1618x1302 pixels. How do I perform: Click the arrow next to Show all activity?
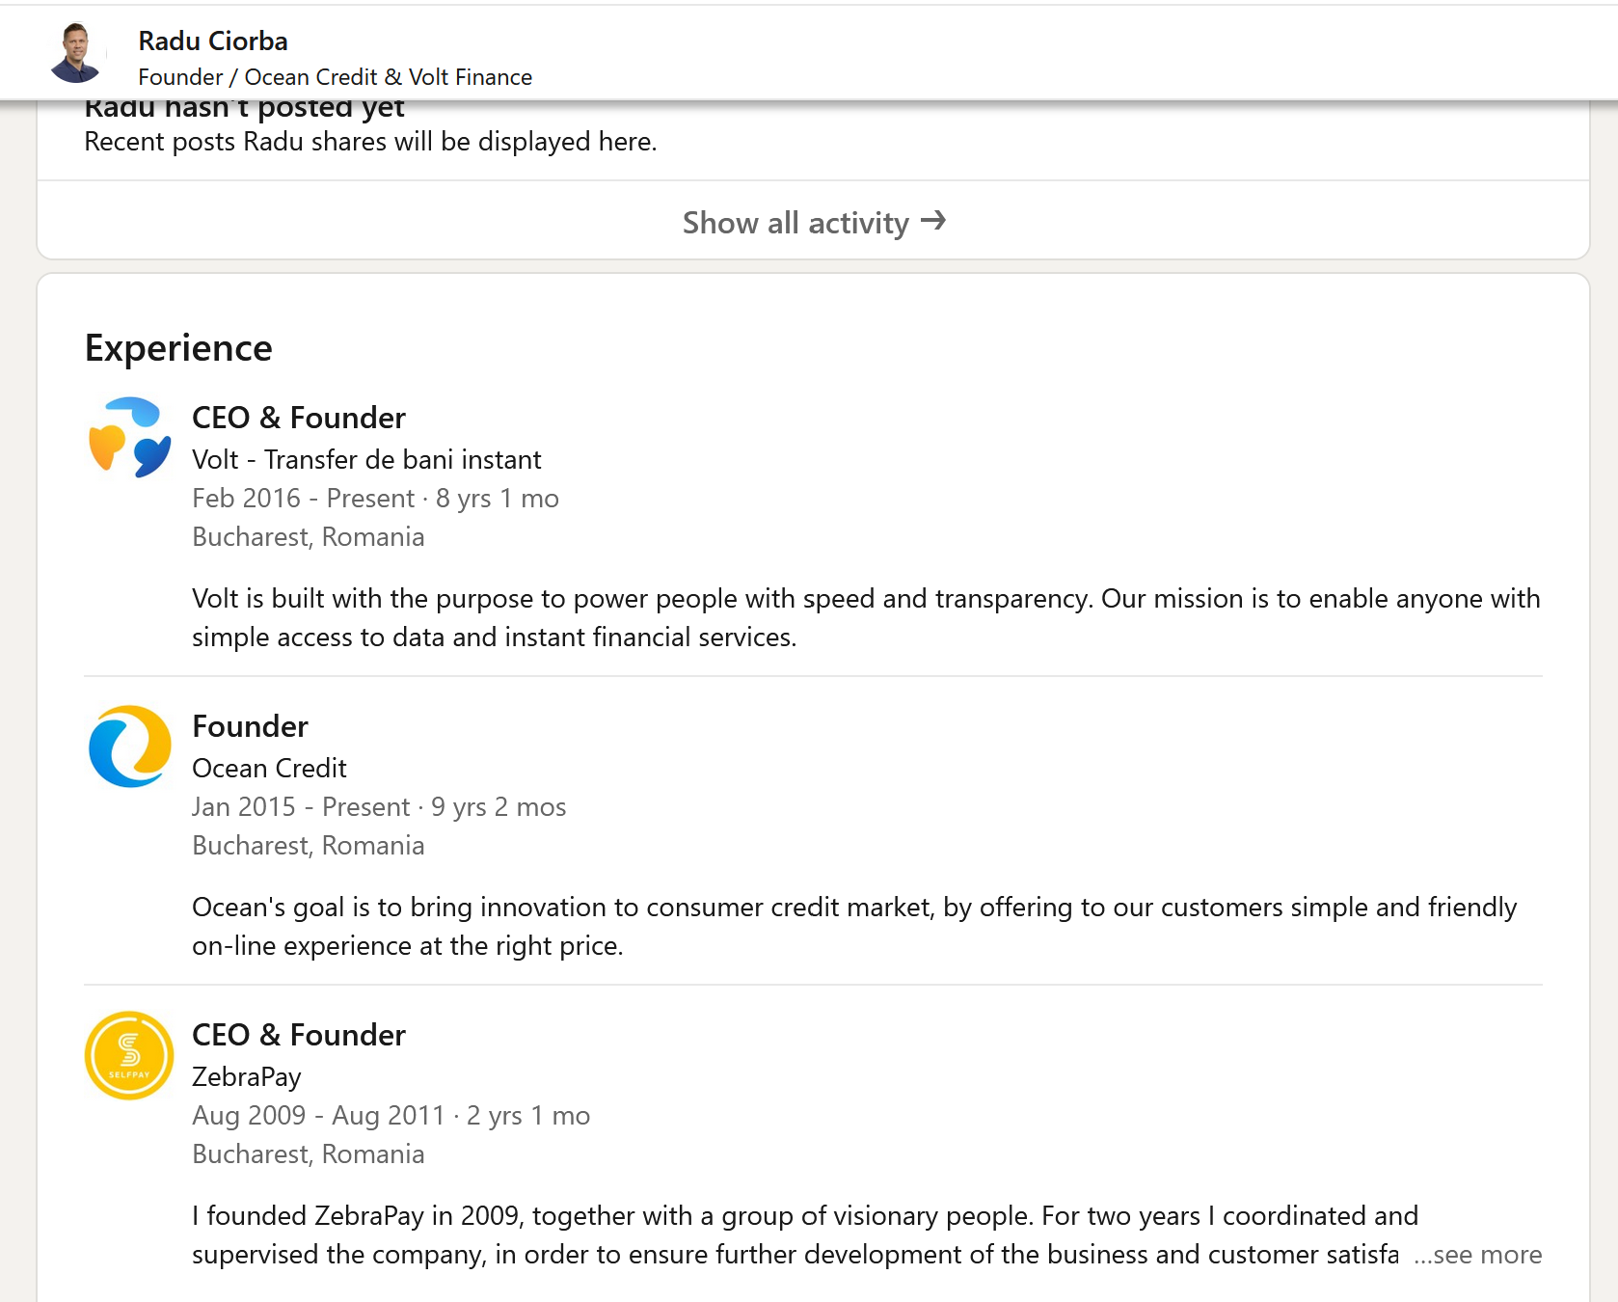[933, 221]
